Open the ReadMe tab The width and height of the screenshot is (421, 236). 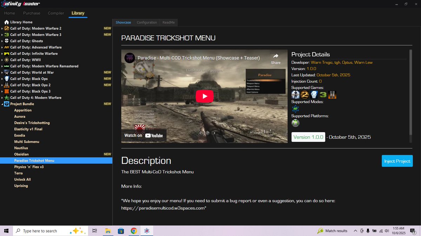point(168,22)
